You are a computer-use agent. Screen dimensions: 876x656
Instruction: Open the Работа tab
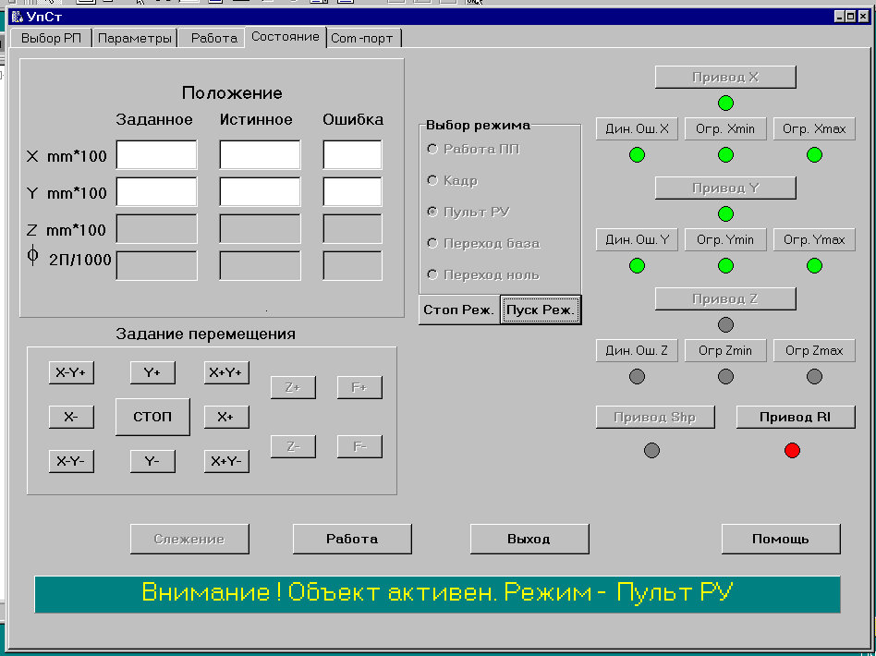pyautogui.click(x=214, y=38)
